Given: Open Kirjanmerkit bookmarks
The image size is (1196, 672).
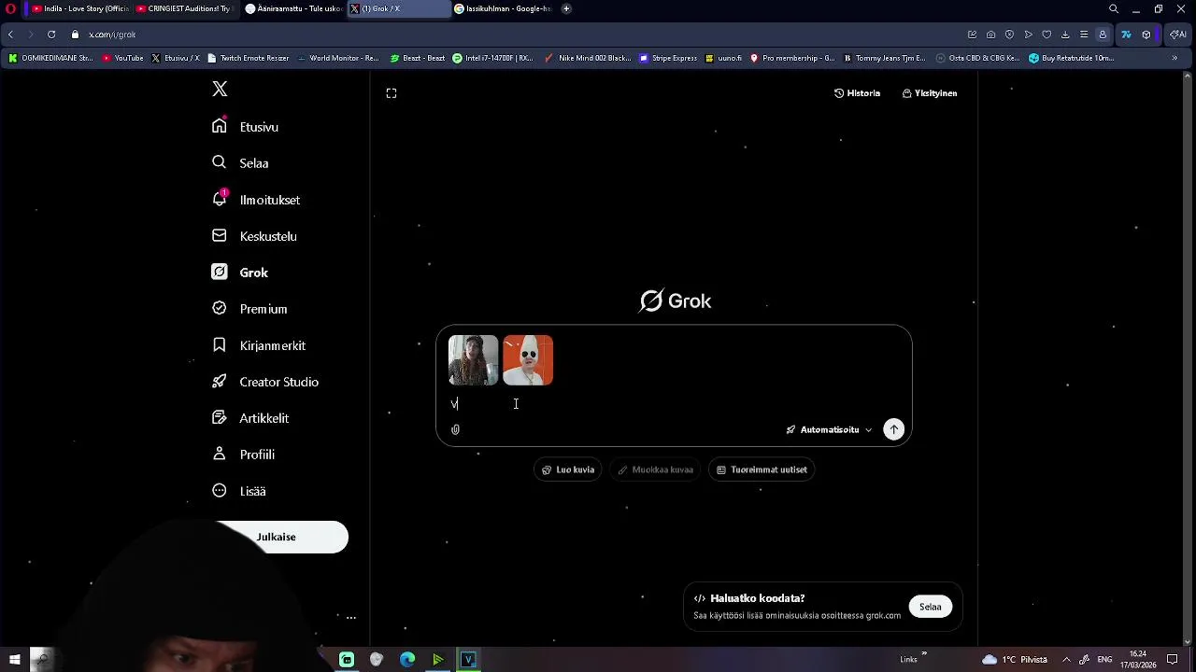Looking at the screenshot, I should pos(259,345).
